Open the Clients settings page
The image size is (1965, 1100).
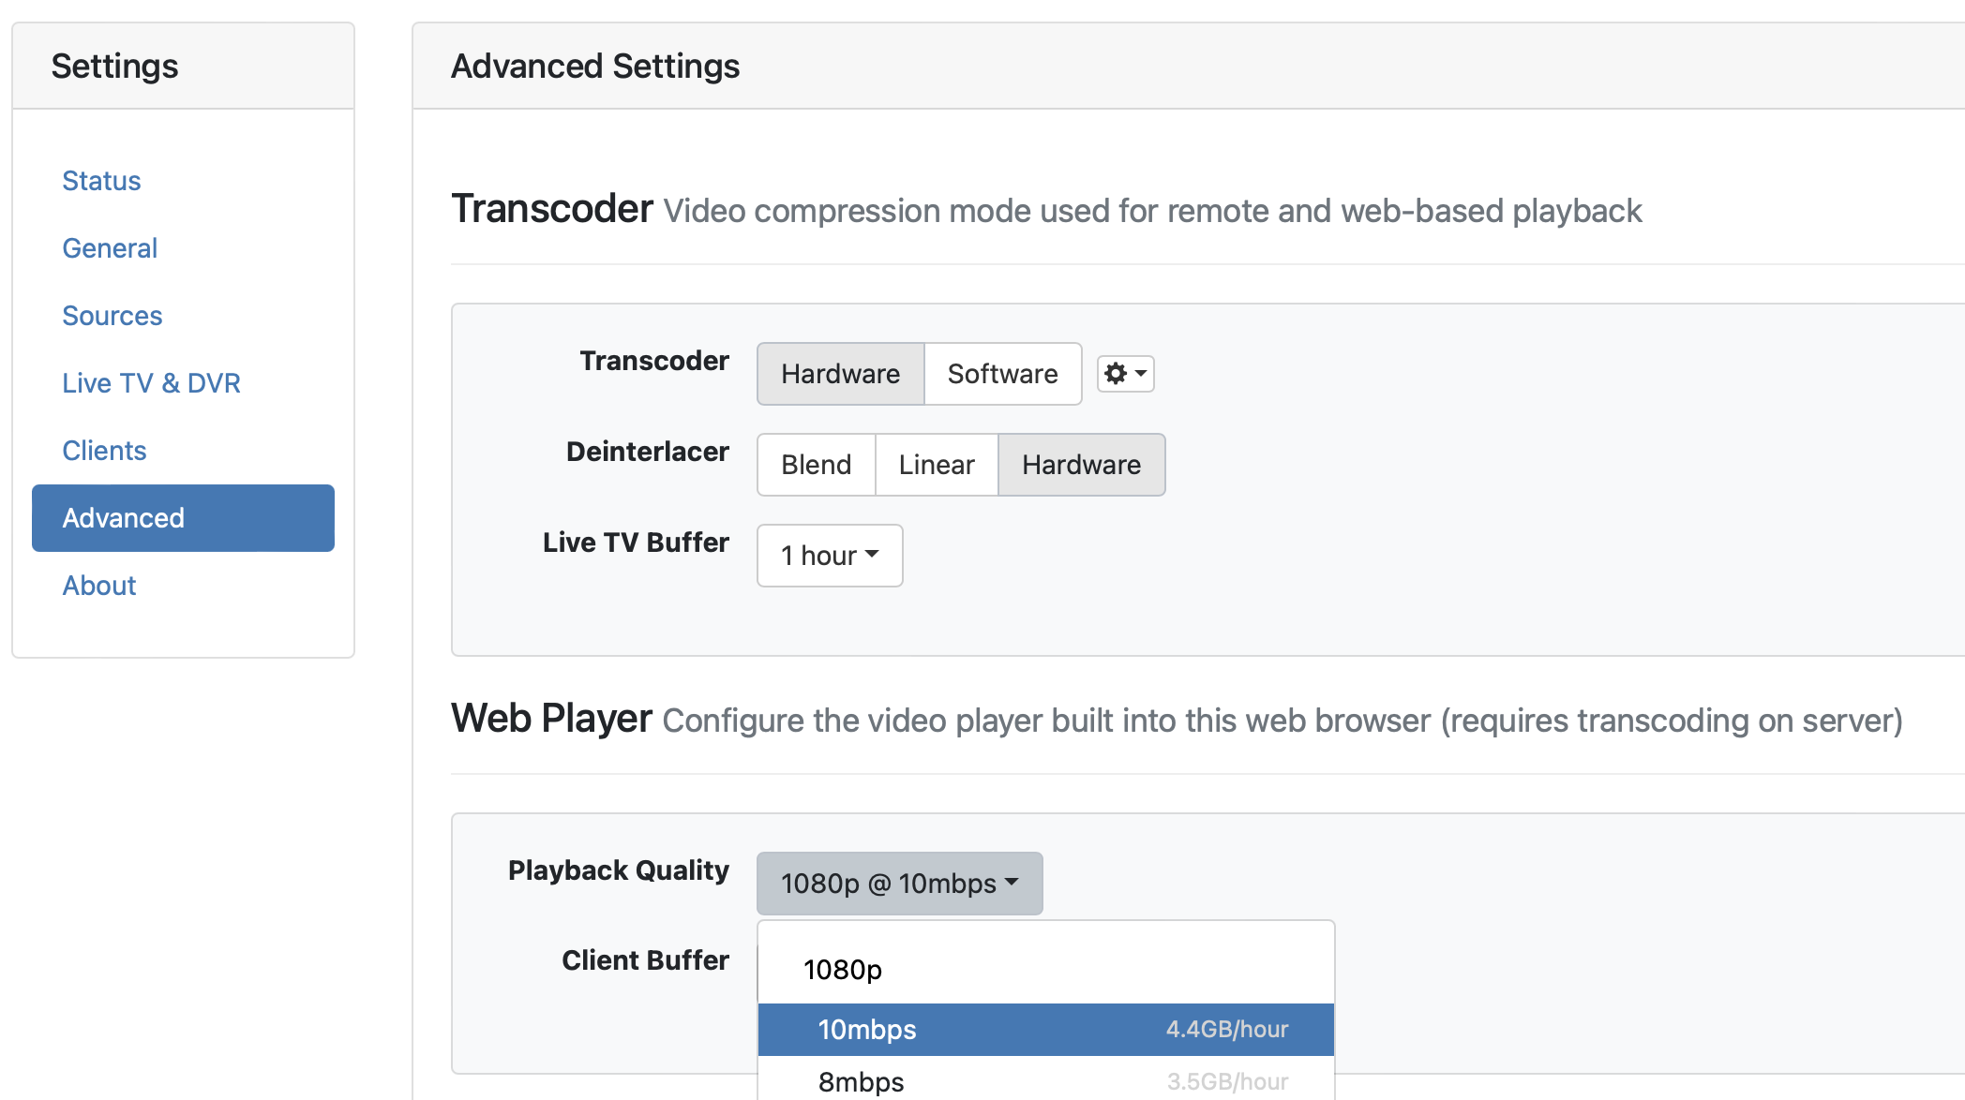coord(104,451)
